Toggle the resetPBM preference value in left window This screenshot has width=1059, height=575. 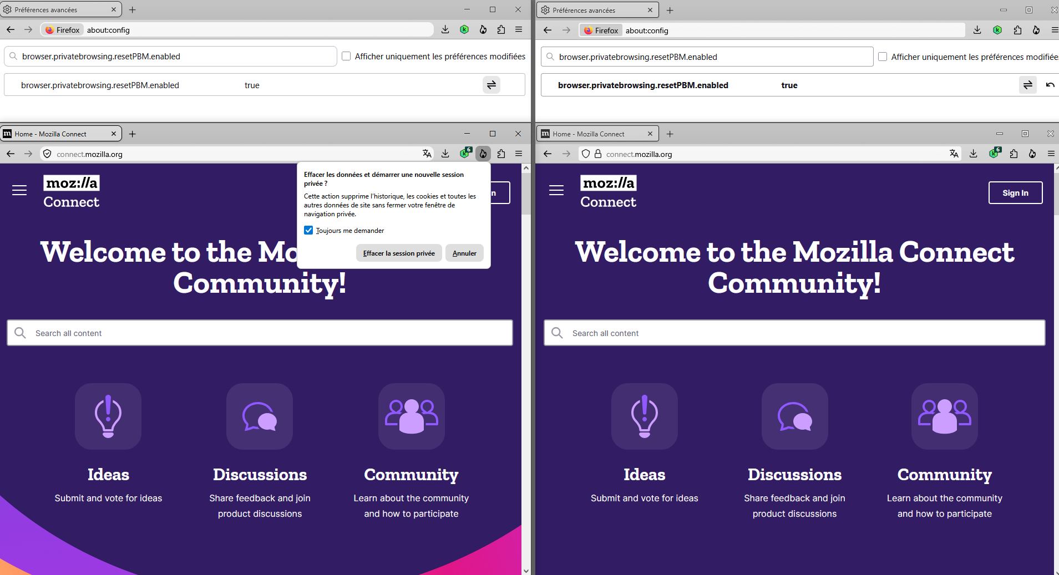click(492, 85)
